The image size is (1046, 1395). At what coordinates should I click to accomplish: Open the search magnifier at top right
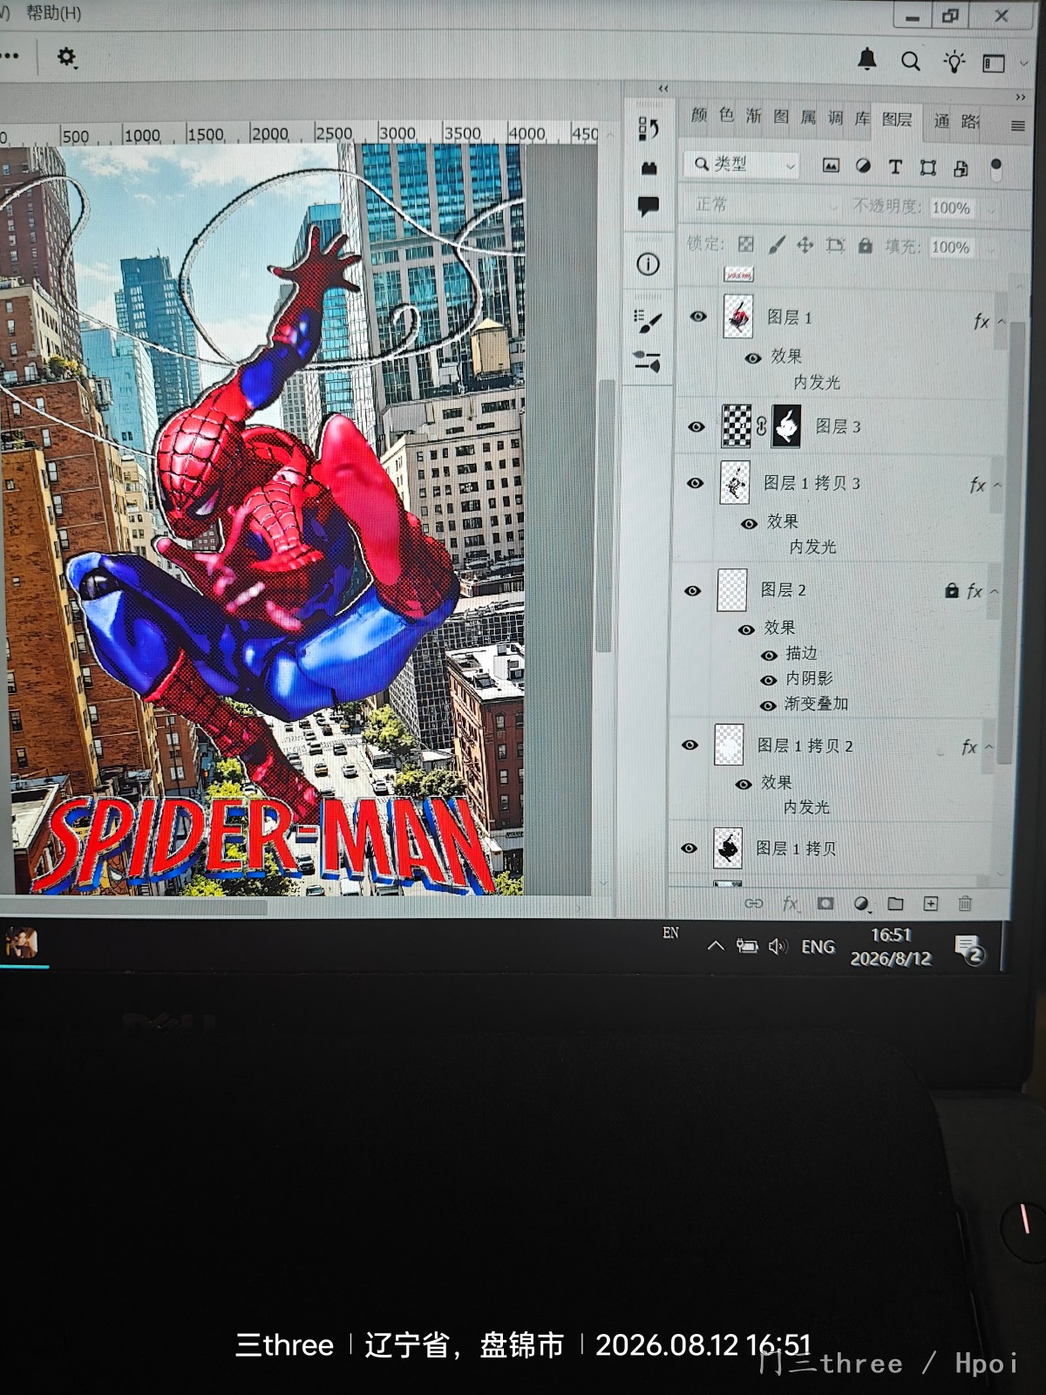pyautogui.click(x=911, y=61)
